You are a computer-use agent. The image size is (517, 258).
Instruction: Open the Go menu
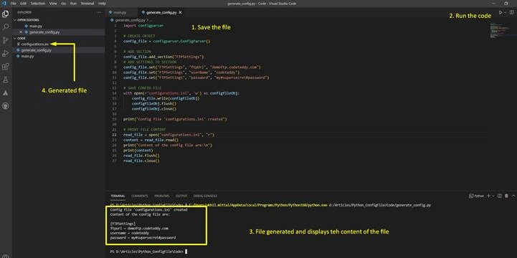point(64,4)
